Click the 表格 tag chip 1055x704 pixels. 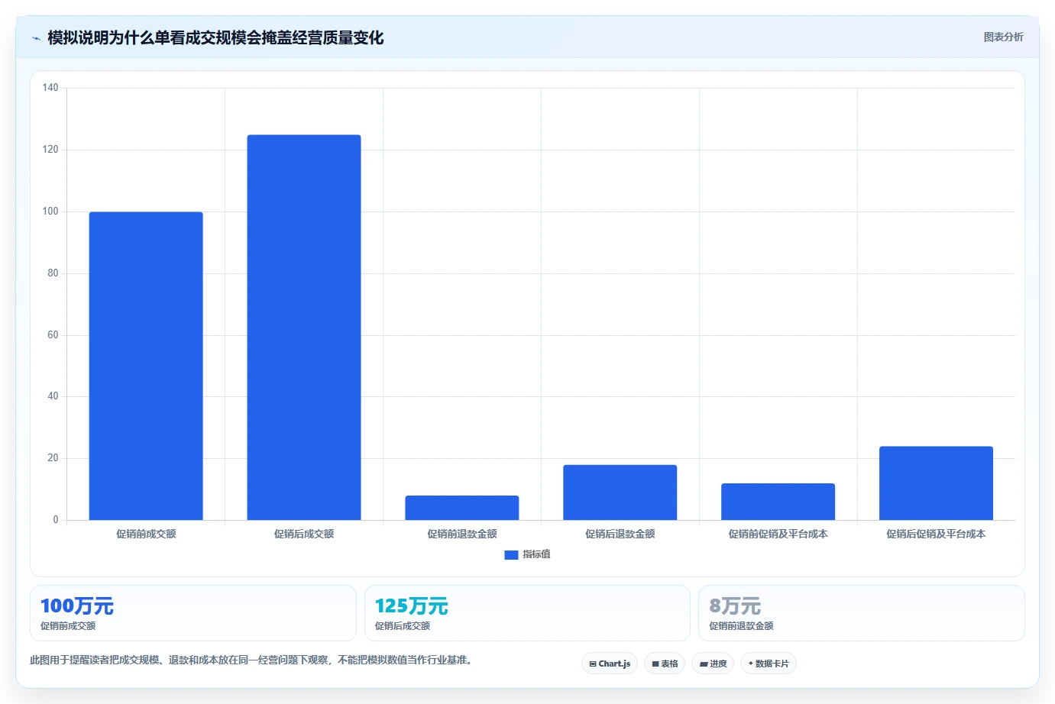point(665,664)
